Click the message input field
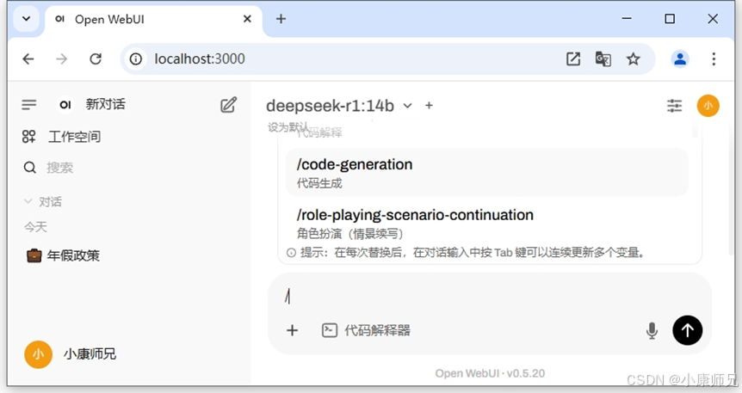Image resolution: width=742 pixels, height=393 pixels. click(x=489, y=297)
